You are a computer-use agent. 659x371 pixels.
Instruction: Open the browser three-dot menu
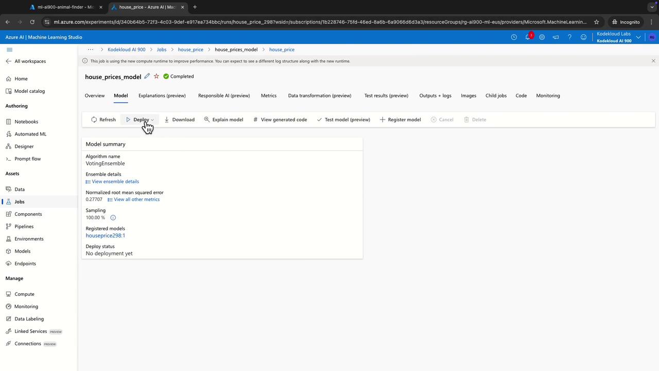[x=652, y=22]
